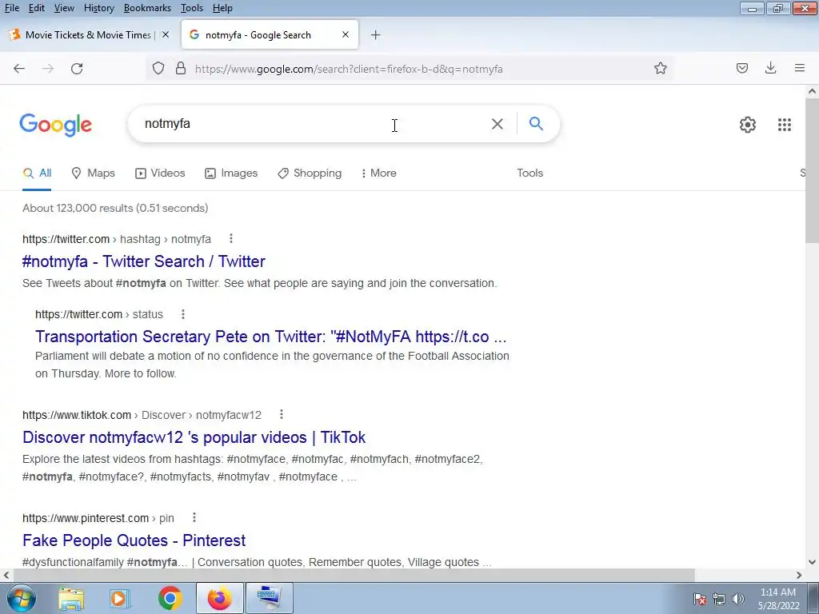Switch to Videos results
Image resolution: width=819 pixels, height=614 pixels.
point(160,173)
